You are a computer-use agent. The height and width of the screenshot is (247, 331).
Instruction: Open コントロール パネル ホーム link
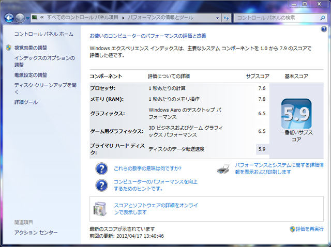click(43, 34)
